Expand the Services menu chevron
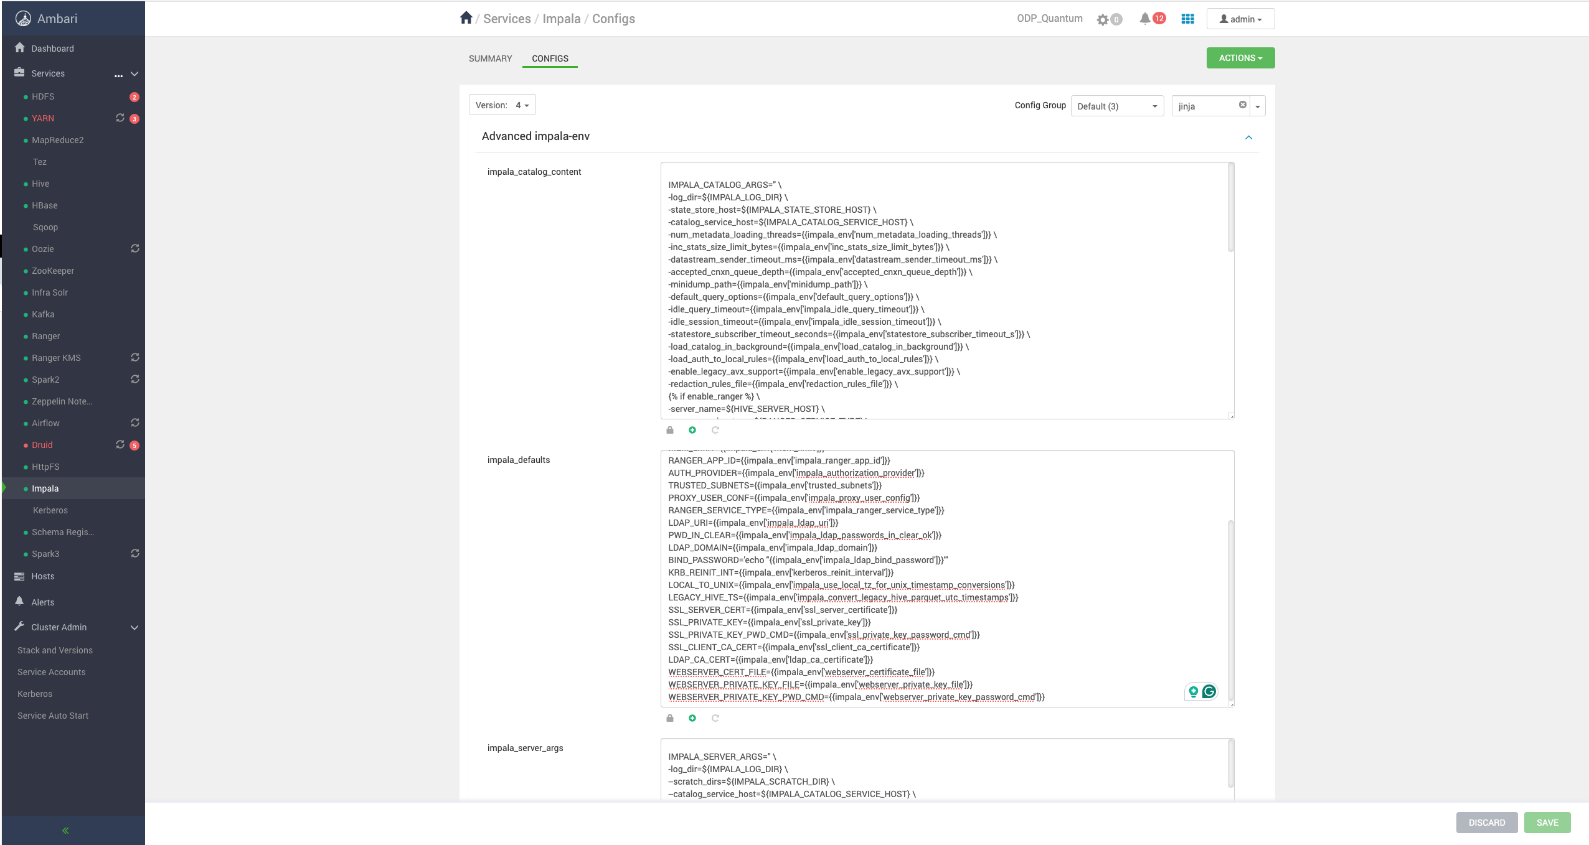 [134, 74]
